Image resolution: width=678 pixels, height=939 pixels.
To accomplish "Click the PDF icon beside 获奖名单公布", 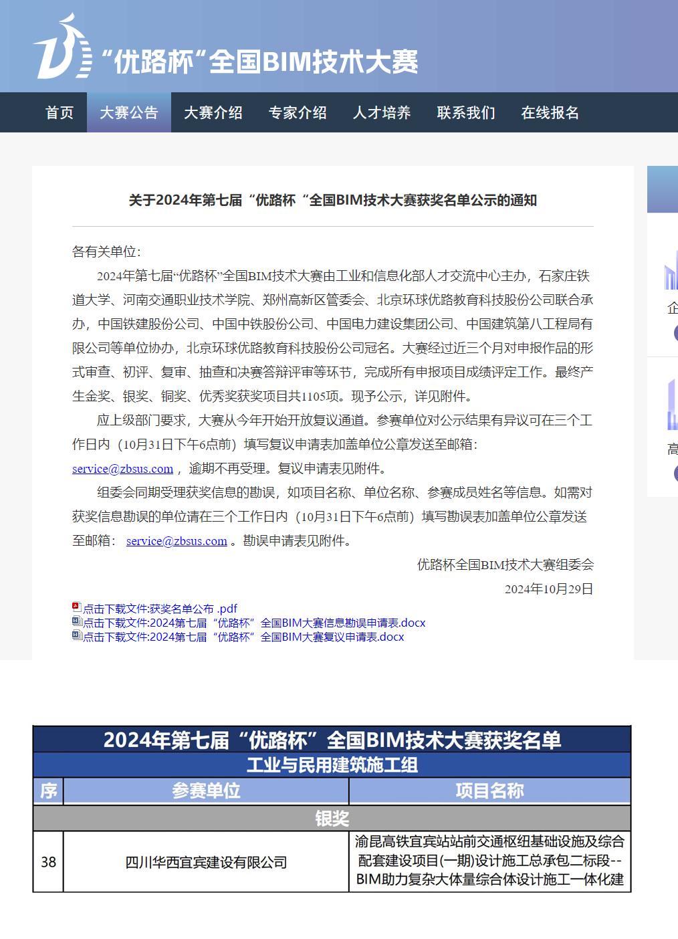I will [x=77, y=607].
